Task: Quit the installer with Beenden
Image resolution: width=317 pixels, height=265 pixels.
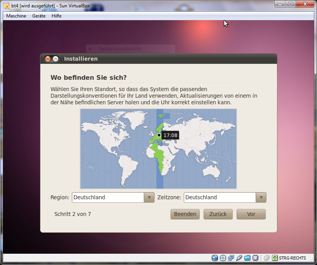Action: pos(185,214)
